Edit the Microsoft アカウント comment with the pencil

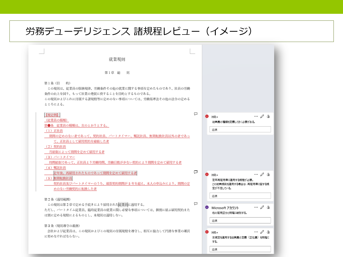click(x=262, y=207)
